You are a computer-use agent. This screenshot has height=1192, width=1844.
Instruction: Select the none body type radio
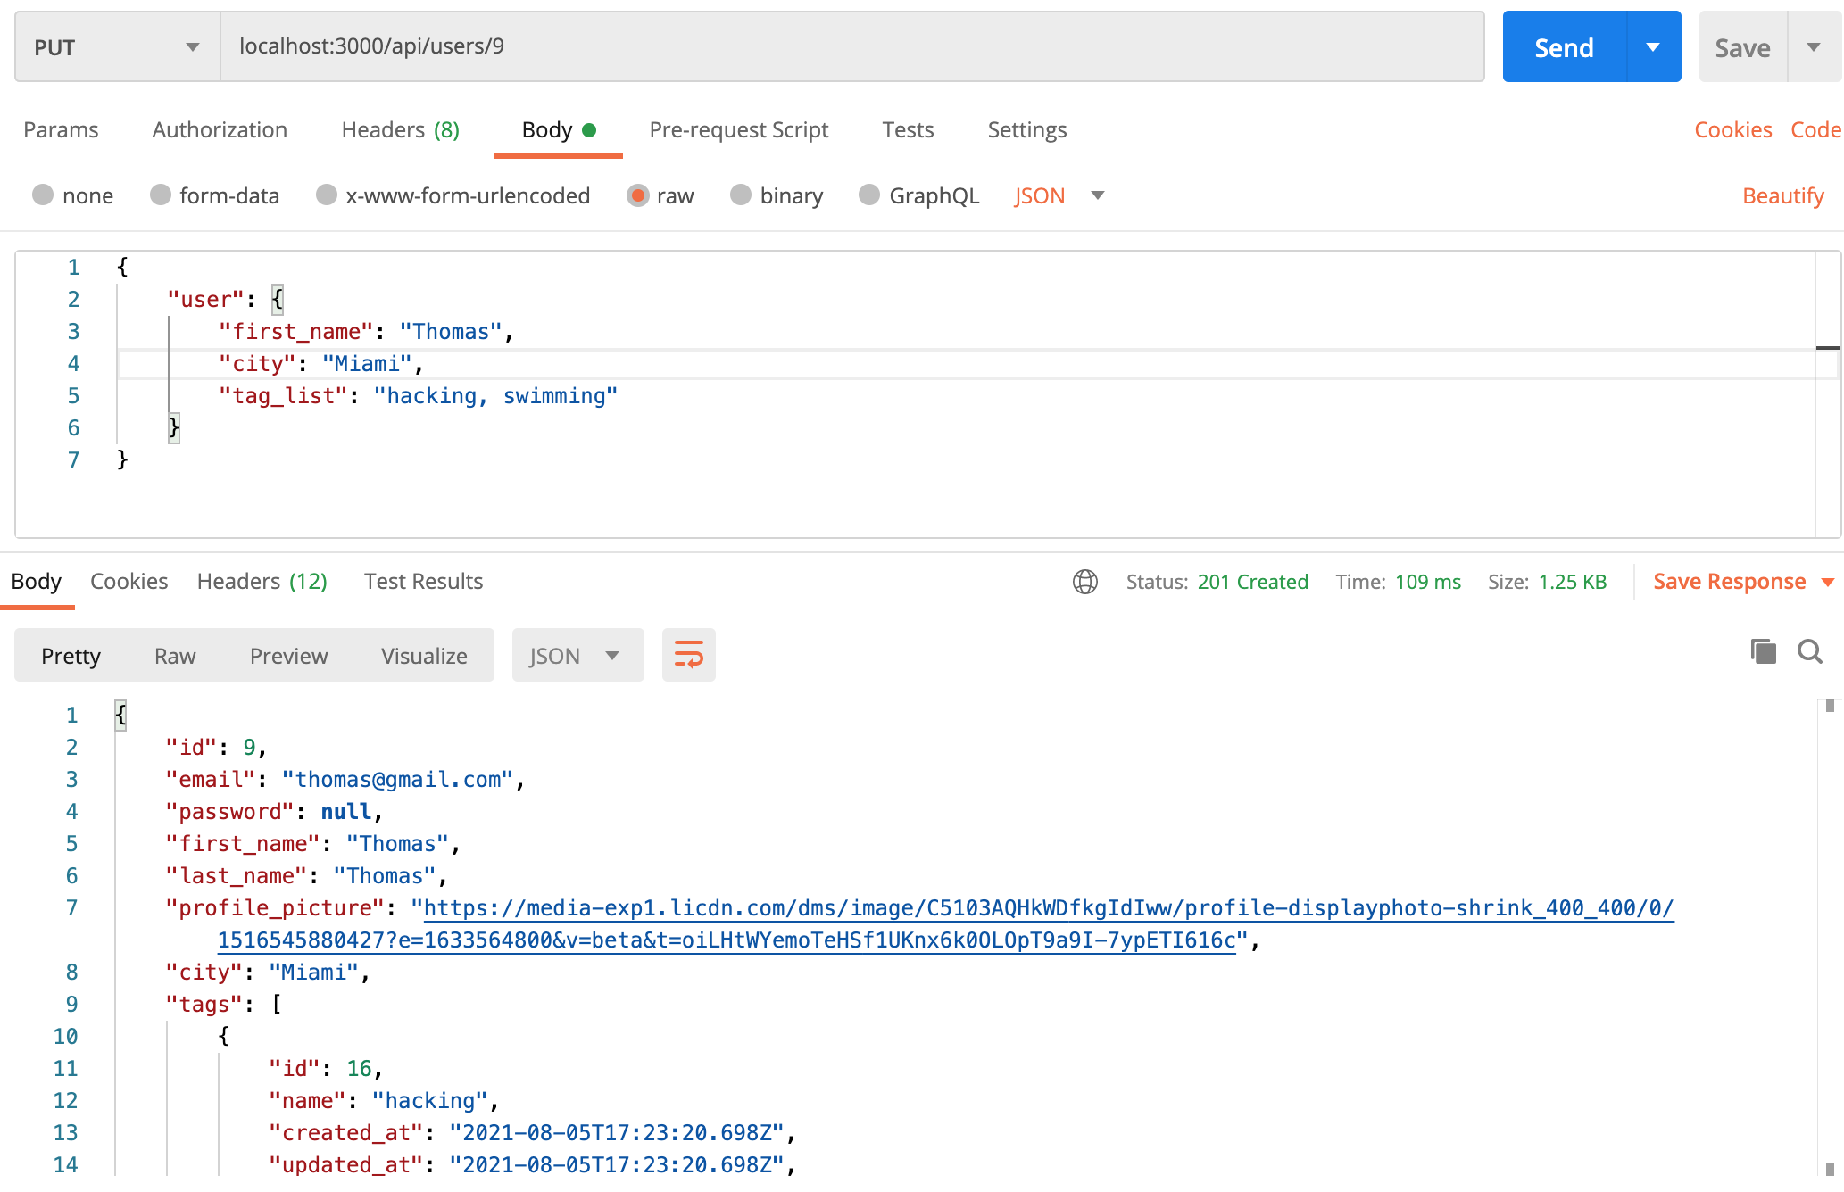tap(43, 195)
